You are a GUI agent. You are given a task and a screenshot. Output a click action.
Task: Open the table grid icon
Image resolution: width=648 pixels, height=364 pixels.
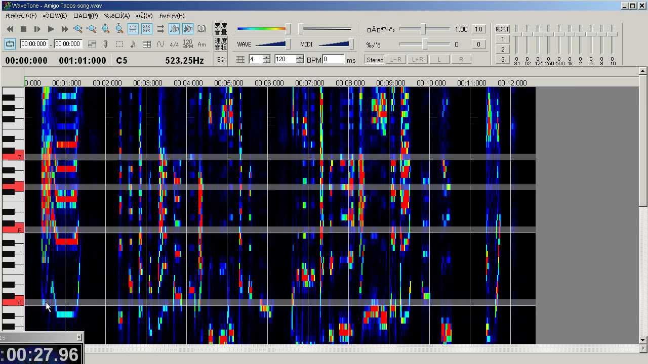147,44
